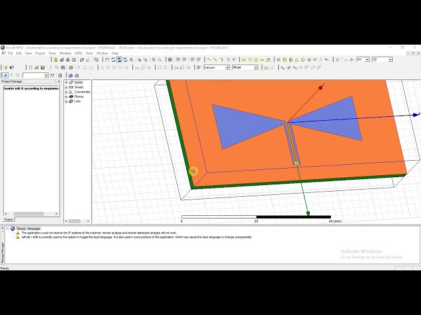Select the bowtie project in Project Manager
Image resolution: width=421 pixels, height=315 pixels.
tap(31, 89)
